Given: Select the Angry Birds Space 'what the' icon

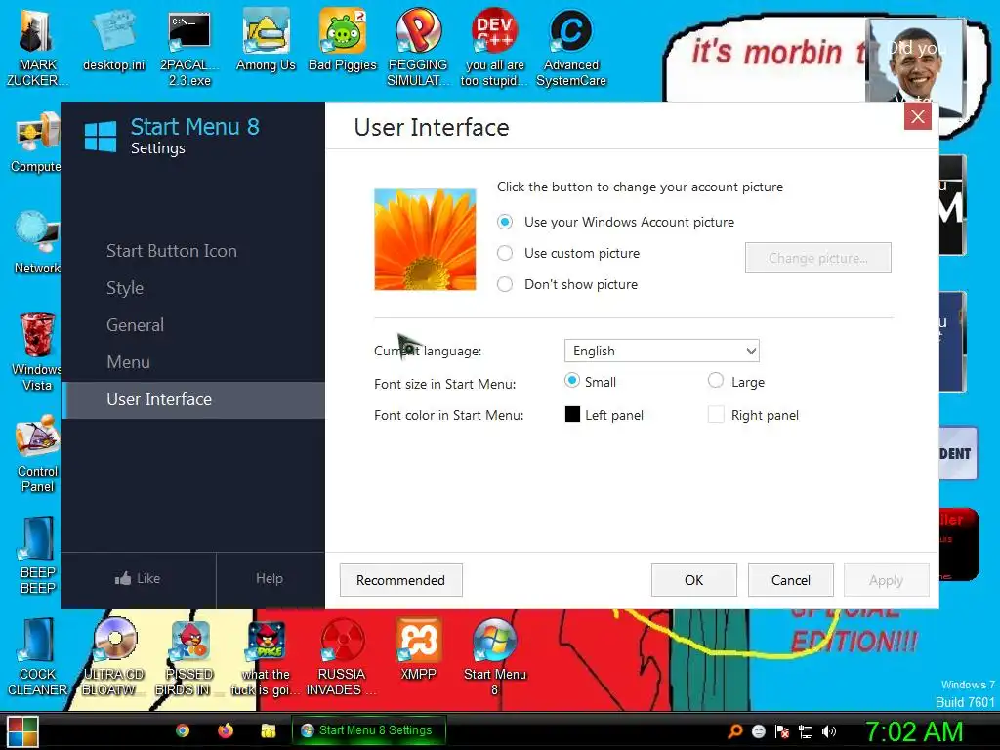Looking at the screenshot, I should [266, 657].
